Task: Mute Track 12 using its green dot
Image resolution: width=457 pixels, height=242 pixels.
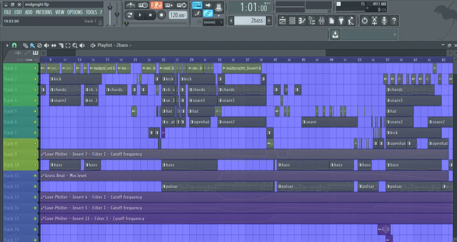Action: (x=35, y=186)
